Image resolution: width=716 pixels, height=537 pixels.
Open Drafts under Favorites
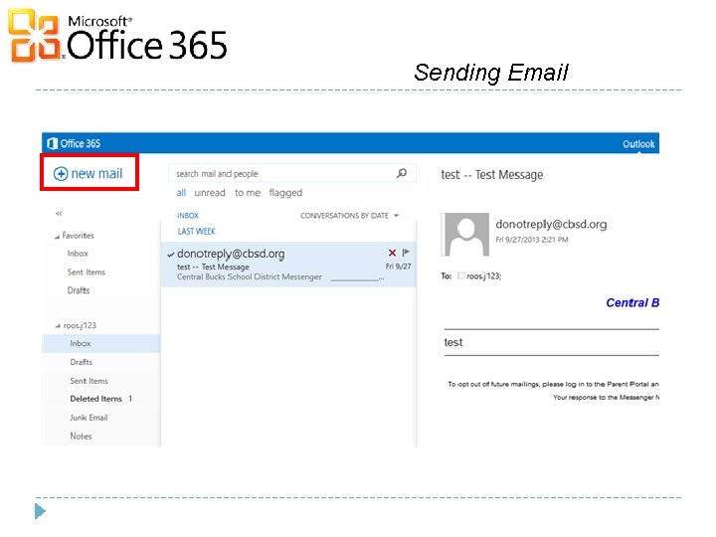point(79,290)
